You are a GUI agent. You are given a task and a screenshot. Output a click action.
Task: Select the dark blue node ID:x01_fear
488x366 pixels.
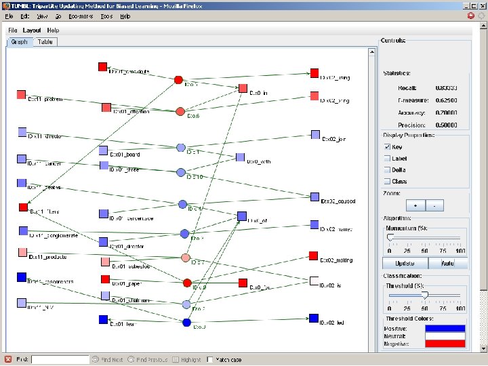point(103,320)
